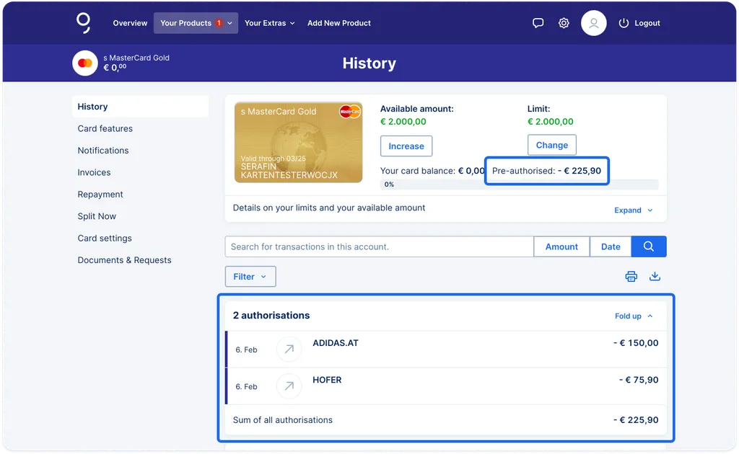Click the Your card balance text
739x454 pixels.
432,171
